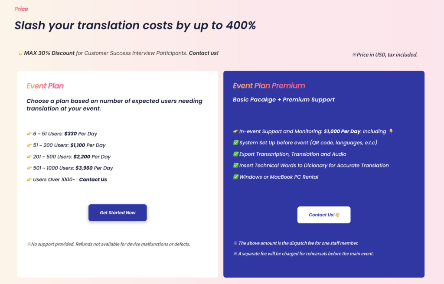Click the waving hand icon in Contact Us button

click(337, 215)
